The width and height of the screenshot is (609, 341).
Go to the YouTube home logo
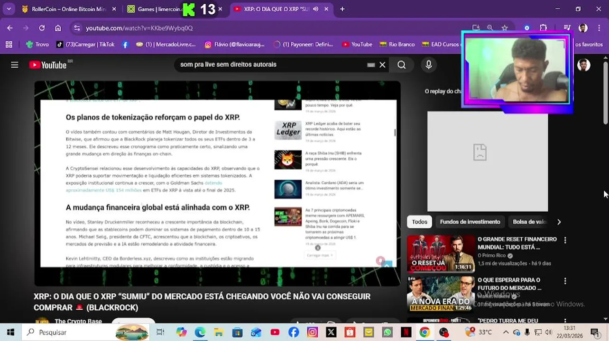click(x=48, y=65)
